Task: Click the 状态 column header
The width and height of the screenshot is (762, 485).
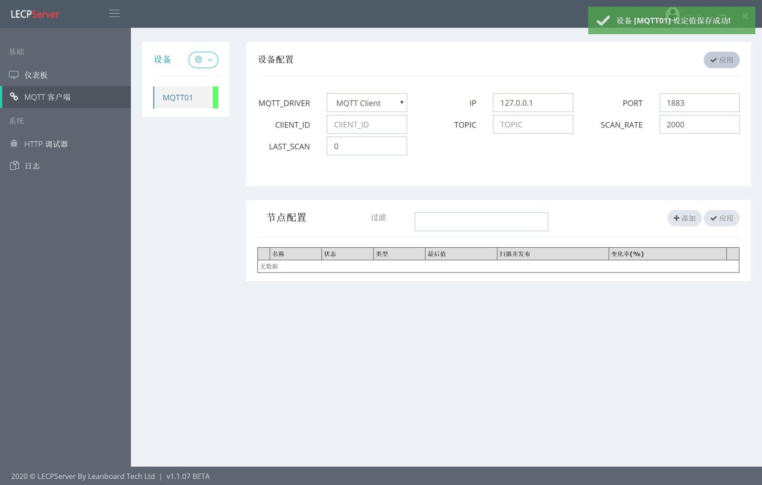Action: (x=348, y=254)
